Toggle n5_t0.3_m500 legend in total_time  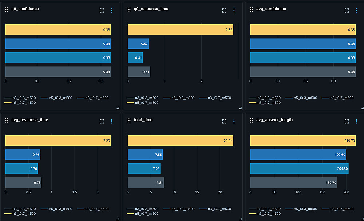179,209
